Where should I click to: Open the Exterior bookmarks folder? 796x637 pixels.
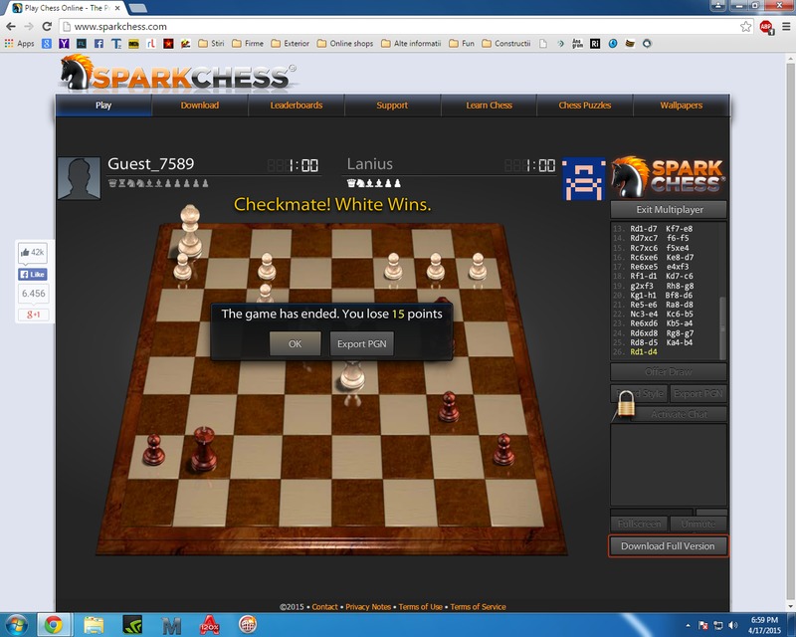[x=290, y=44]
